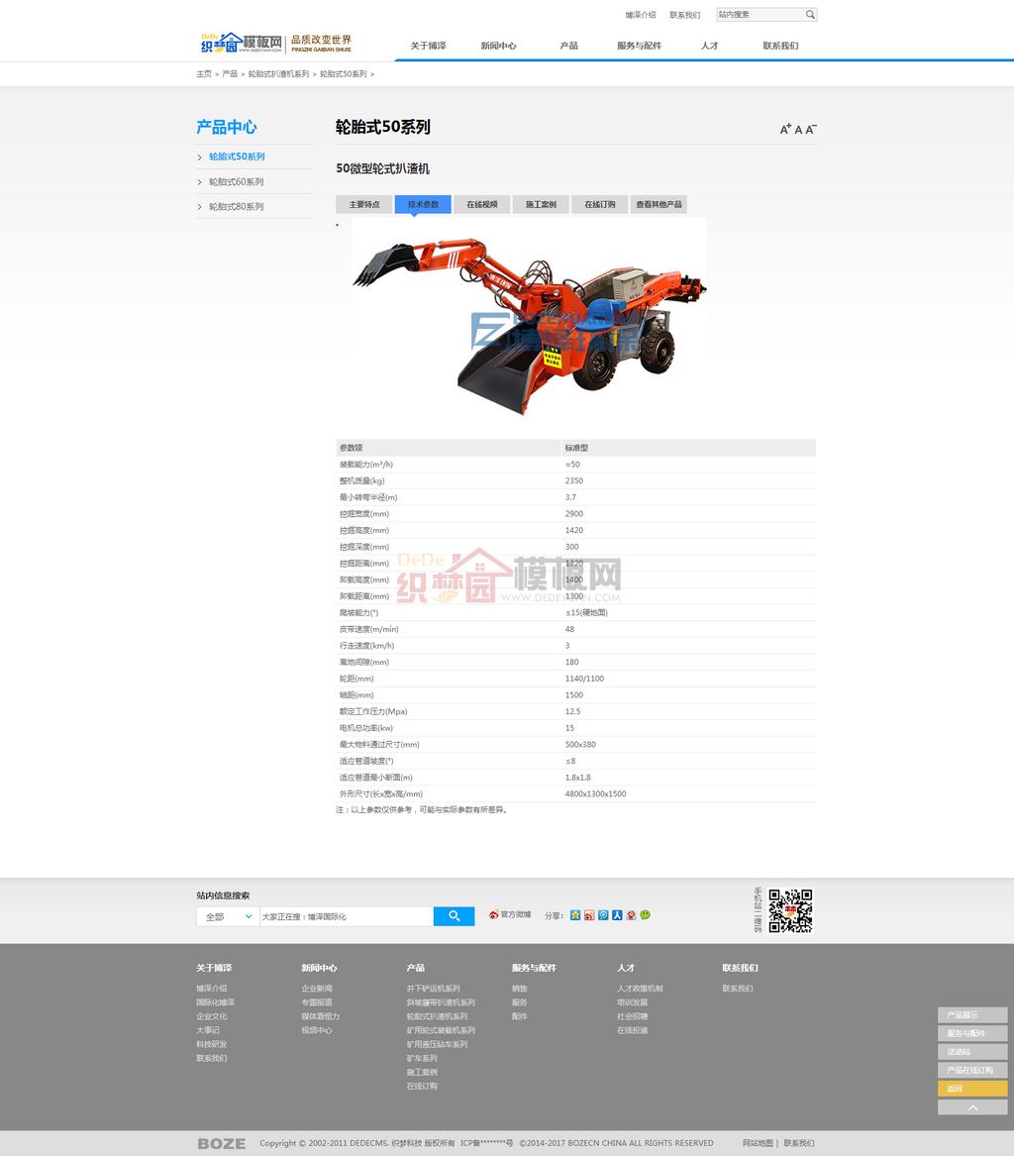Click the magnifier icon in top search box
Viewport: 1014px width, 1156px height.
[x=810, y=15]
